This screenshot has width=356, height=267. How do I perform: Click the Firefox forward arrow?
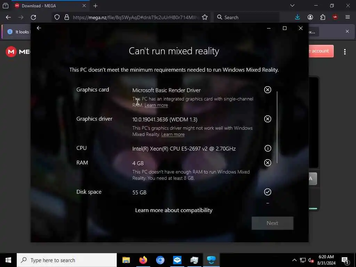[21, 17]
